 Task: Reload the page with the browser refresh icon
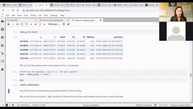[13, 10]
